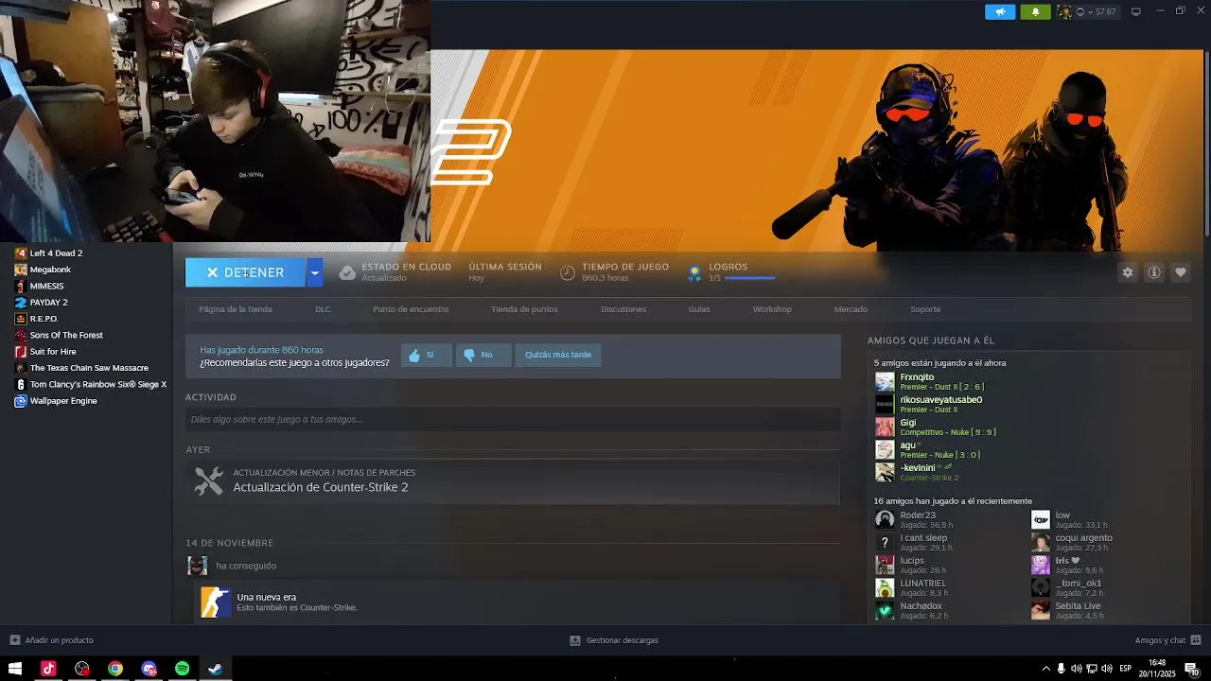
Task: Open friends chat icon at bottom right
Action: click(1196, 640)
